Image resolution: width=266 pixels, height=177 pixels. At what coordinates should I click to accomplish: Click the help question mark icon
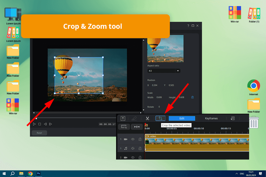coord(188,26)
